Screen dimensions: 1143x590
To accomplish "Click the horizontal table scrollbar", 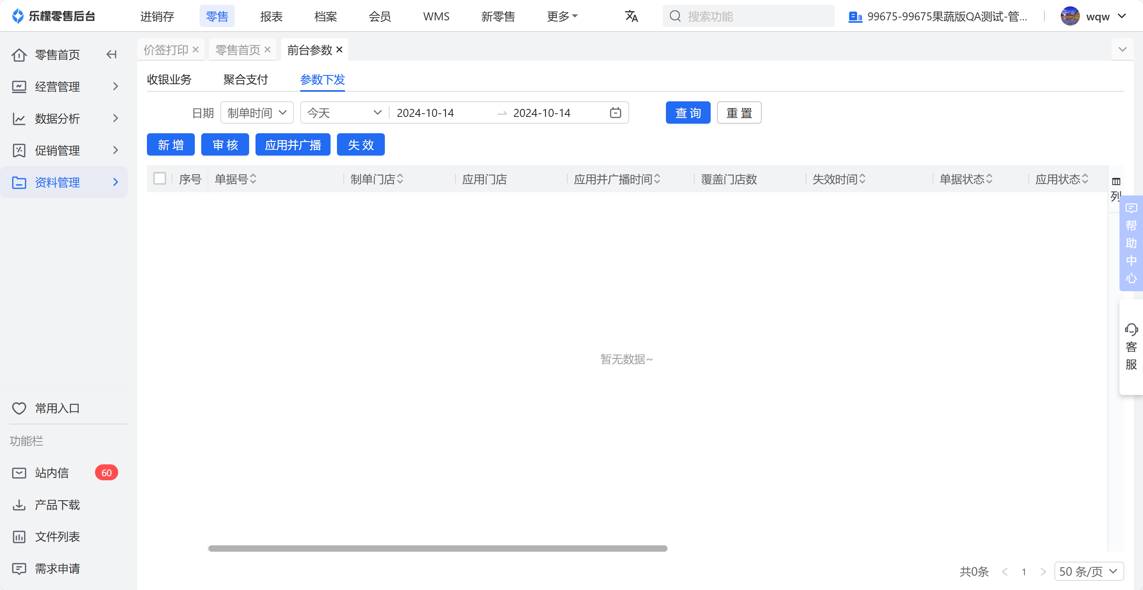I will pyautogui.click(x=438, y=549).
